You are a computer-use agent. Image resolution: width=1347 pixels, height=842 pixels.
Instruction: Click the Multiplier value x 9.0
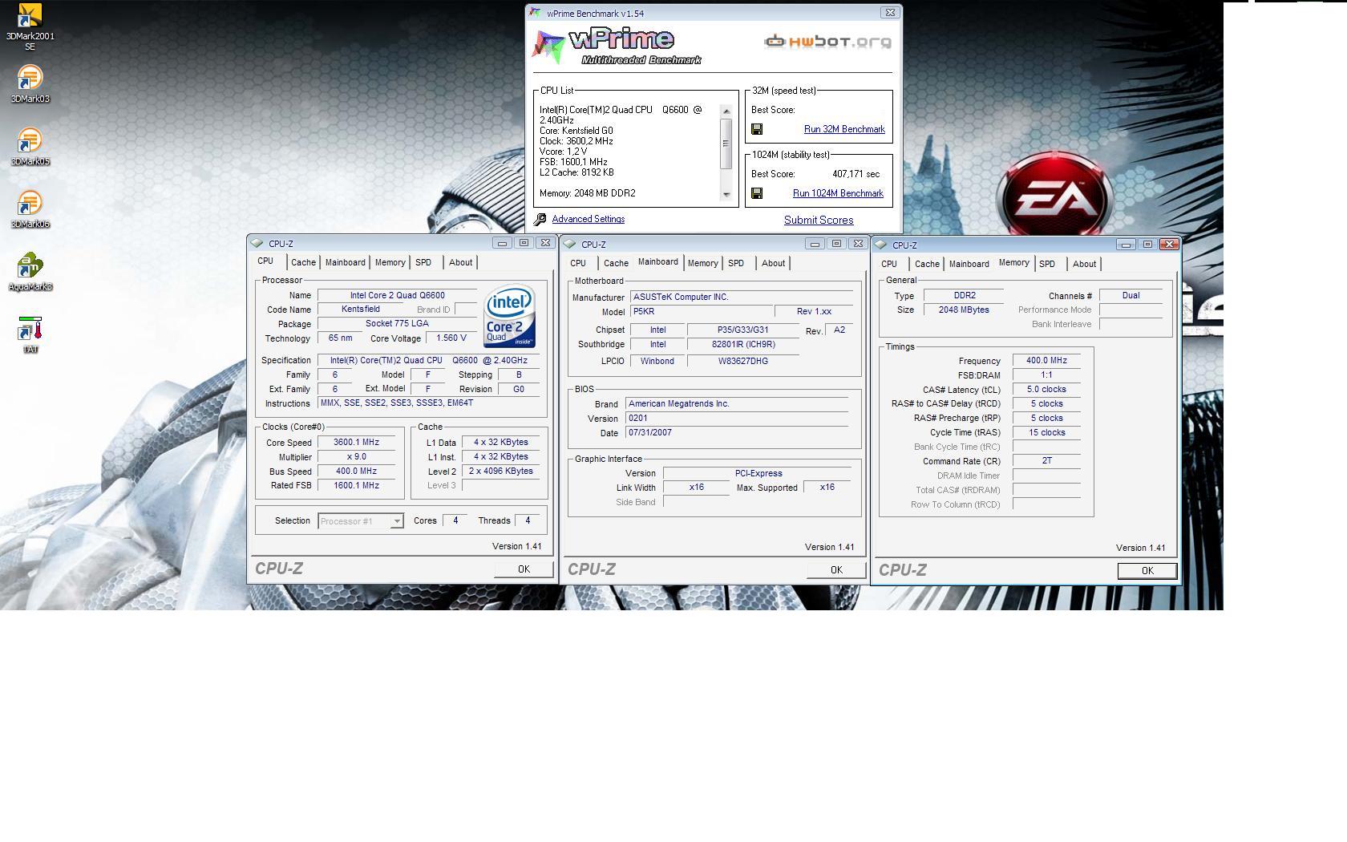(x=356, y=457)
